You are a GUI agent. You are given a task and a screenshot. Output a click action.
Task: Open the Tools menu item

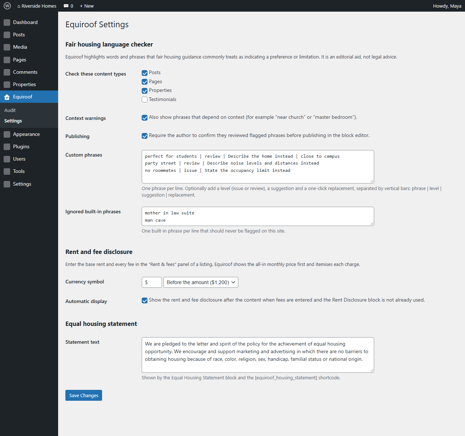tap(29, 171)
